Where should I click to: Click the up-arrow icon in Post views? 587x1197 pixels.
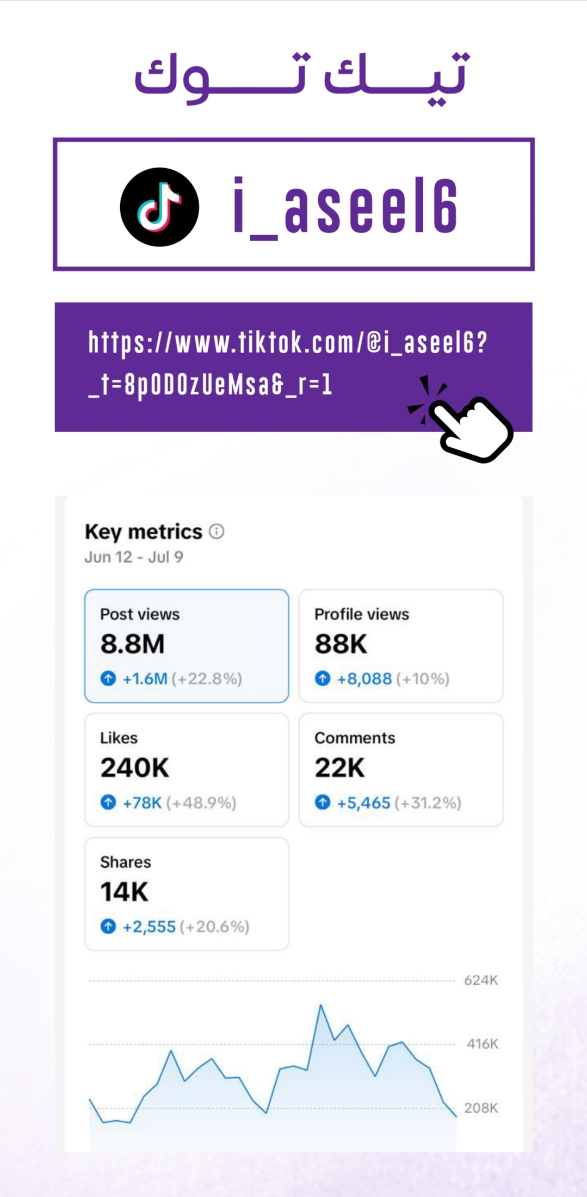[108, 678]
